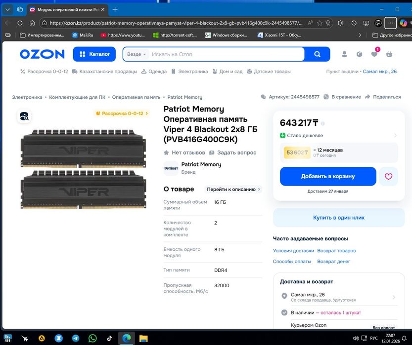The image size is (412, 345).
Task: Change pickup point Самал мкр., 26
Action: point(380,71)
